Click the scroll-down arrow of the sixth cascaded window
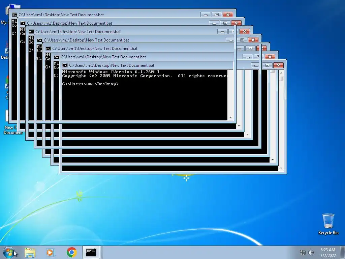Viewport: 345px width, 259px height. pyautogui.click(x=273, y=160)
